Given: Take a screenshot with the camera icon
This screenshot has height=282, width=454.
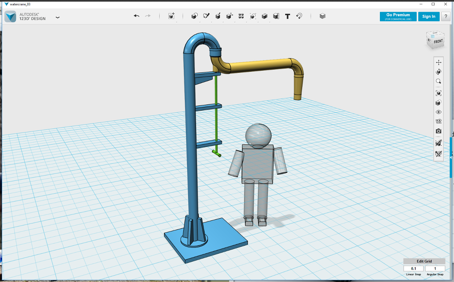Looking at the screenshot, I should pos(439,131).
